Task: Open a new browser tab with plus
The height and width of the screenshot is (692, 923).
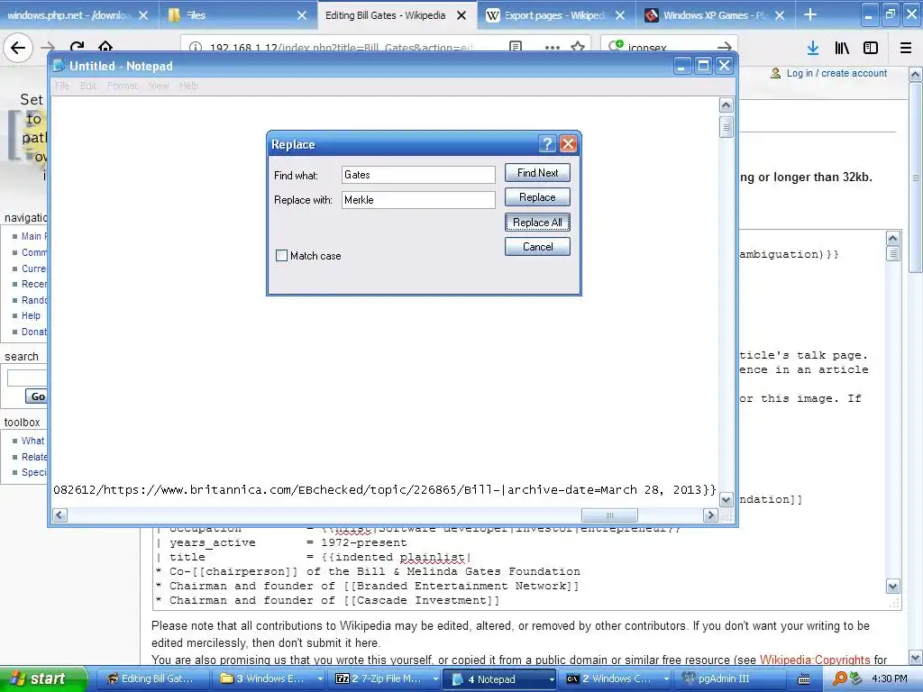Action: click(x=810, y=14)
